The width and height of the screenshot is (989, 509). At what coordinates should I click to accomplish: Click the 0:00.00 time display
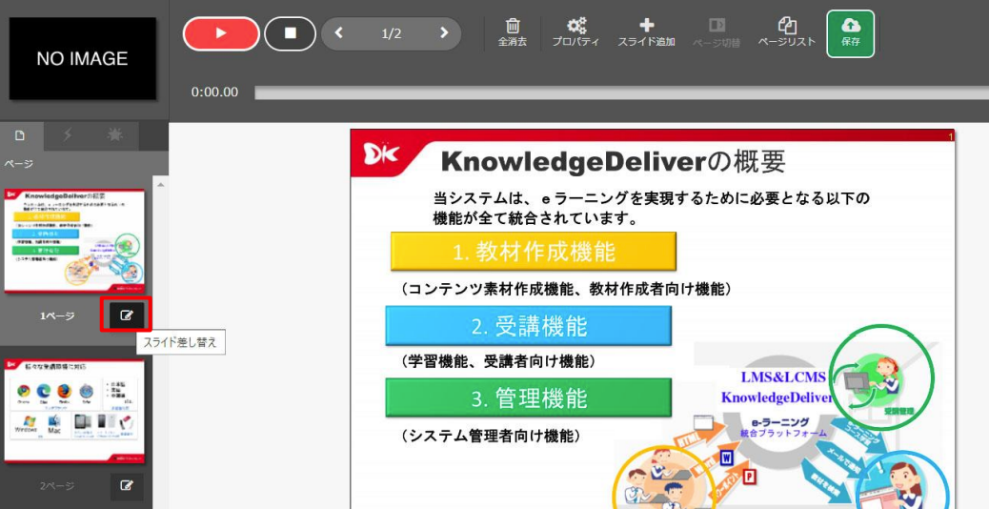point(214,92)
